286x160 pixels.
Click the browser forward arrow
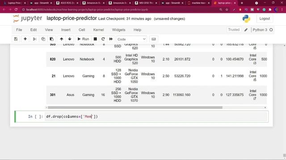click(x=10, y=10)
